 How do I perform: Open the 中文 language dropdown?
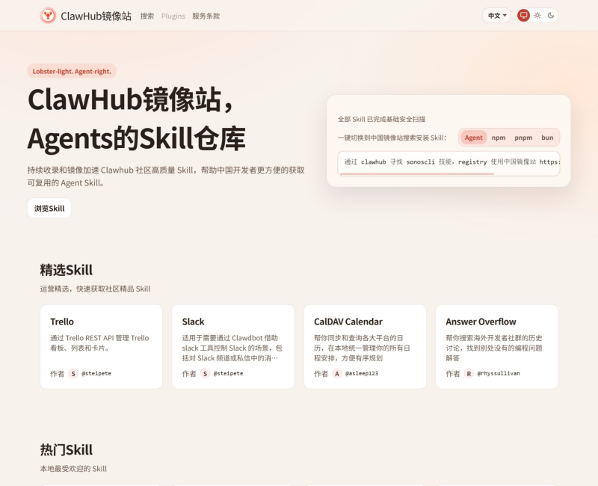496,16
